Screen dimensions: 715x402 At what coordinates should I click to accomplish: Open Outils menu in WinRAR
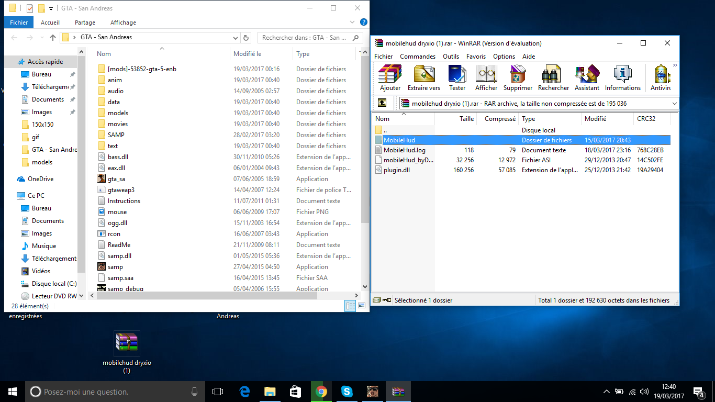[x=451, y=57]
